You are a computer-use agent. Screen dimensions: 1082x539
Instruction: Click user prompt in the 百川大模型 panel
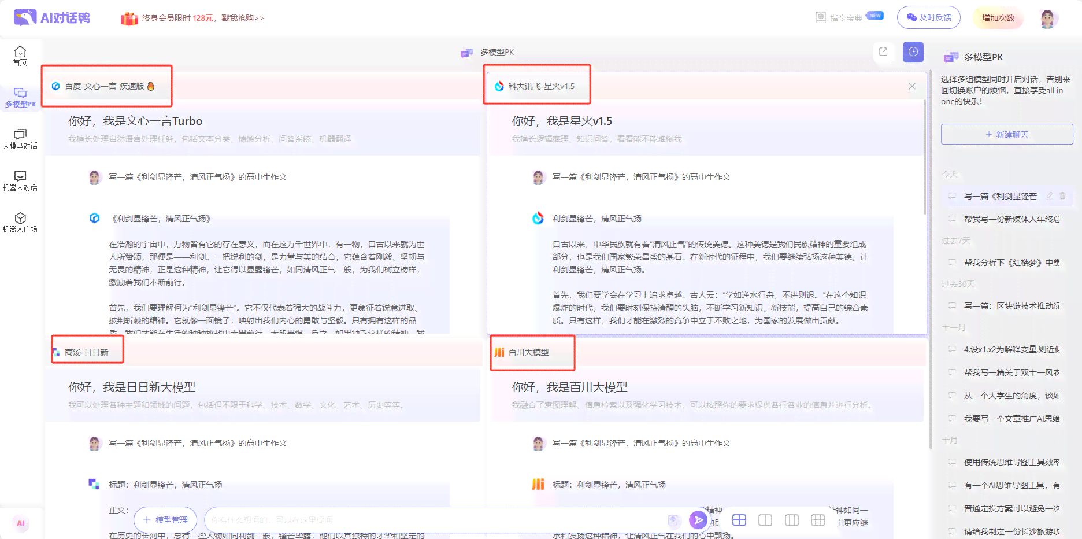pyautogui.click(x=641, y=443)
